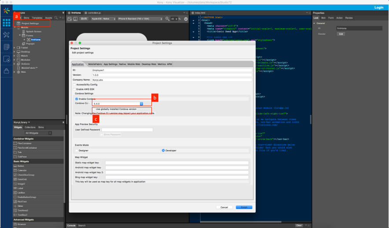Image resolution: width=389 pixels, height=228 pixels.
Task: Open the KonyLibrary panel dropdown
Action: tap(29, 122)
